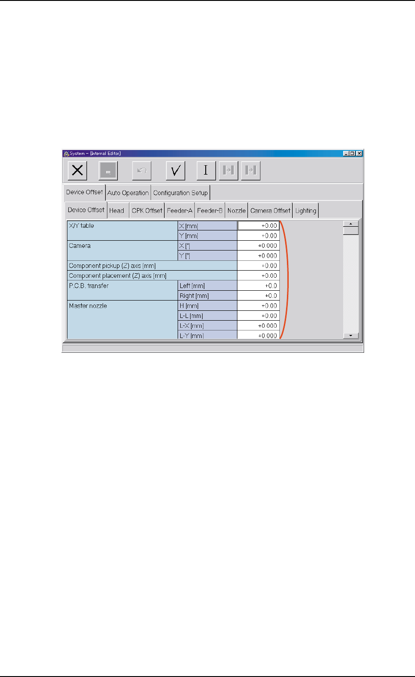The image size is (415, 677).
Task: Maximize the System Internal Editor window
Action: [x=353, y=153]
